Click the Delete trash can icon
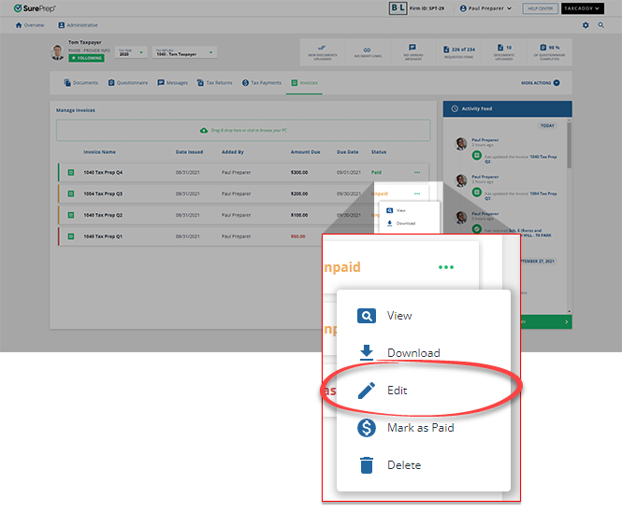This screenshot has width=622, height=512. coord(367,464)
